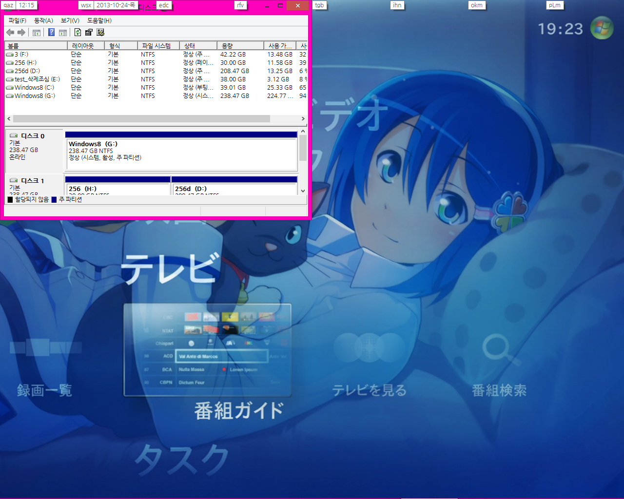This screenshot has height=499, width=624.
Task: Click the vertical scrollbar thumb in disk pane
Action: point(303,148)
